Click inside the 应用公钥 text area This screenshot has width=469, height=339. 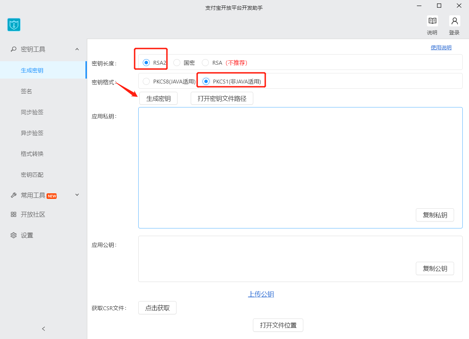pos(300,259)
